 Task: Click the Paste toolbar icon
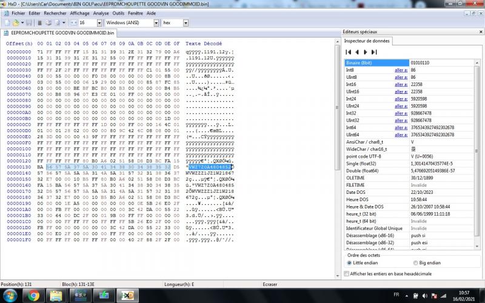57,23
